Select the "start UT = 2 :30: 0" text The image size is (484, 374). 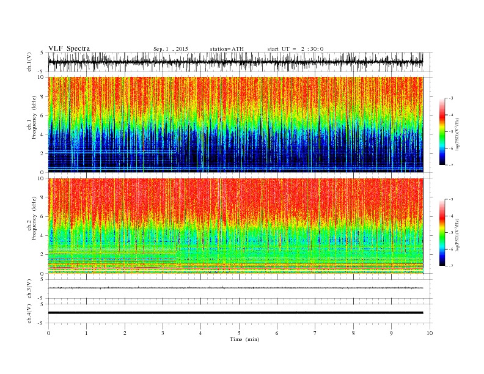pos(295,49)
